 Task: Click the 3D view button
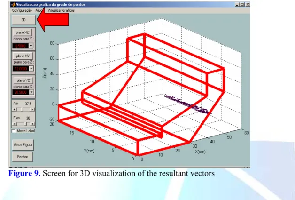pyautogui.click(x=23, y=20)
